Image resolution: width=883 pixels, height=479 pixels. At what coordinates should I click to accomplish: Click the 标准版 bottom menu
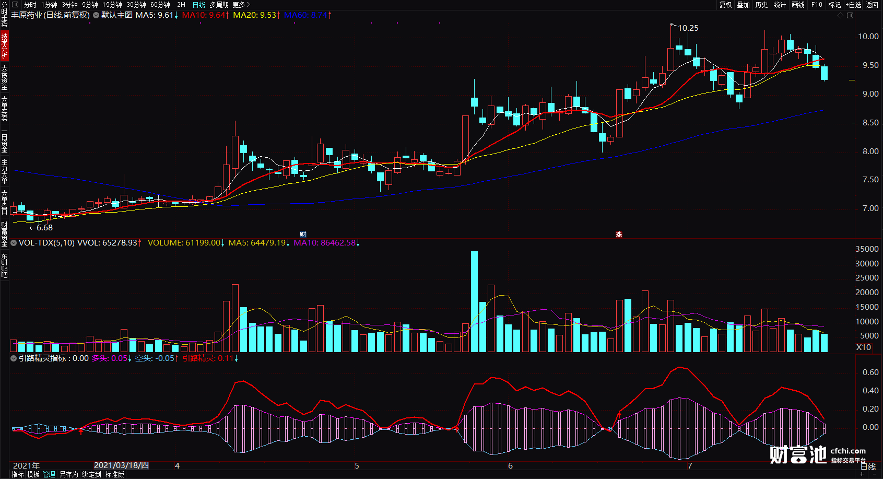pos(115,474)
